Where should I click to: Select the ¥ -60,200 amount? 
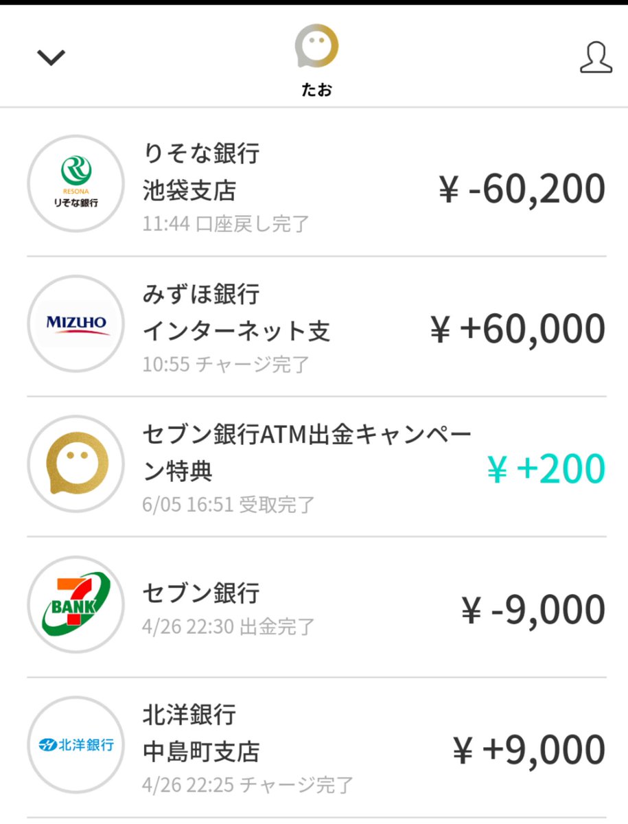[x=522, y=189]
